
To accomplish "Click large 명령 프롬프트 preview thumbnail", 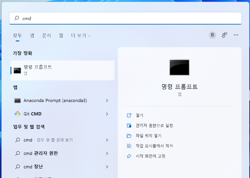I will tap(180, 67).
